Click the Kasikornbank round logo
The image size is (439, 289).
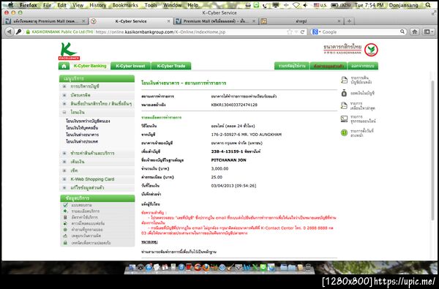371,50
